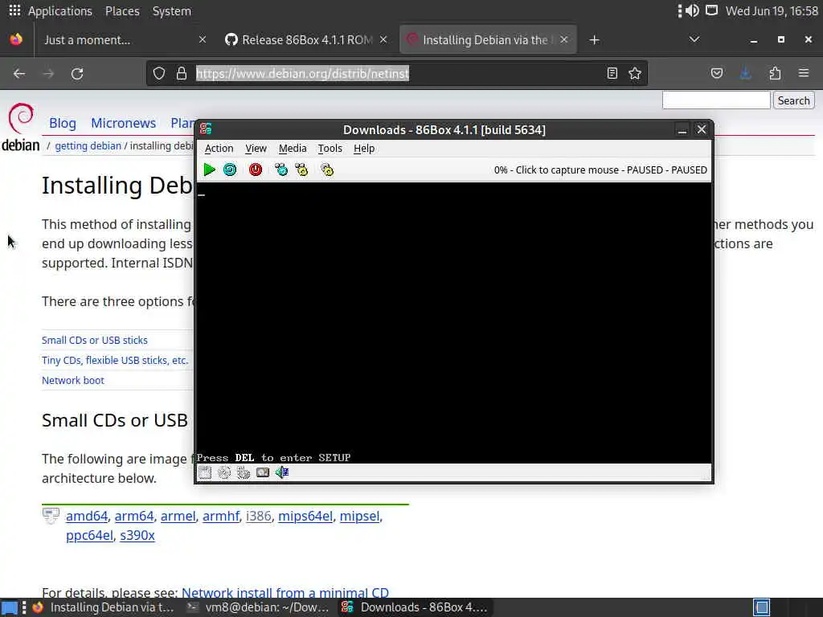Switch to the Release 86Box 4.1.1 ROM tab

coord(306,40)
